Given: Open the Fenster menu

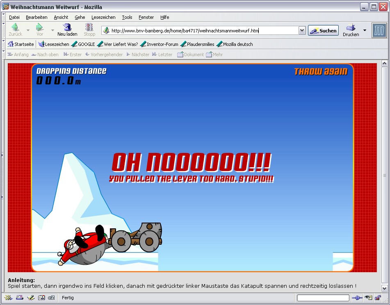Looking at the screenshot, I should coord(146,17).
